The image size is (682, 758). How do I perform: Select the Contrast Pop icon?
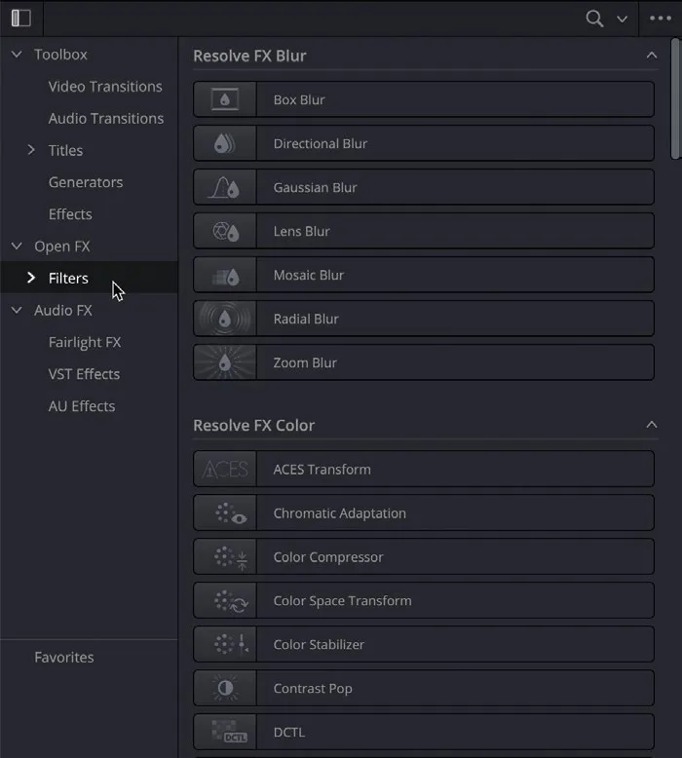point(225,689)
